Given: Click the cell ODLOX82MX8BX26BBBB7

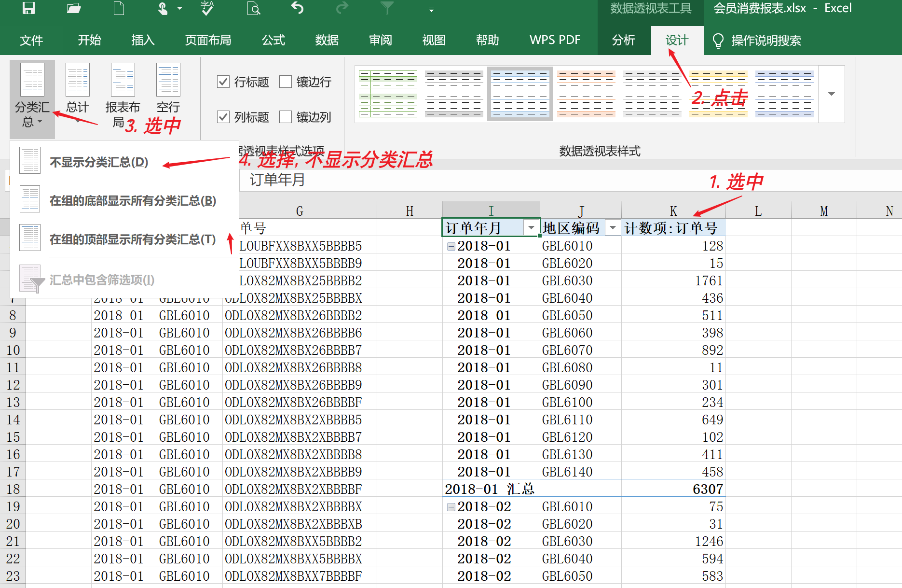Looking at the screenshot, I should (300, 350).
